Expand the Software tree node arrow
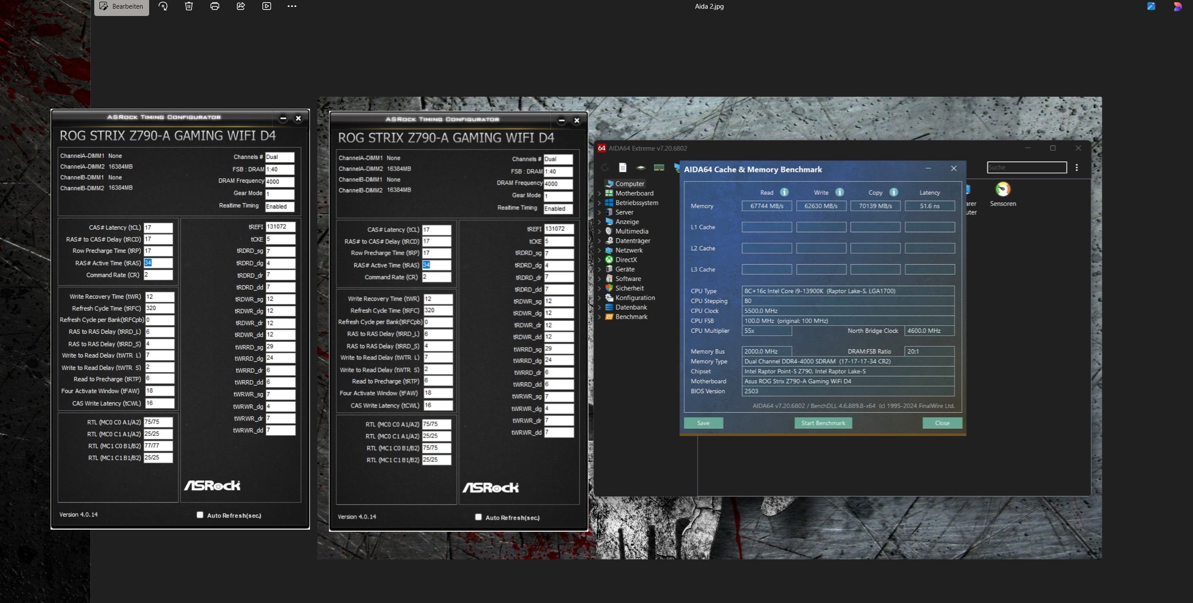Image resolution: width=1193 pixels, height=603 pixels. (600, 279)
